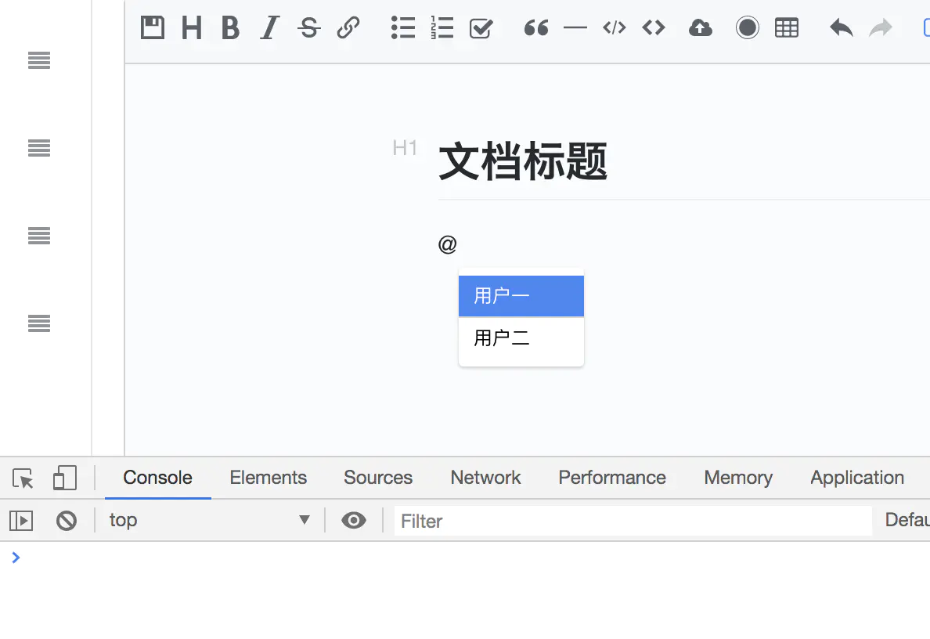
Task: Switch to the Elements tab
Action: tap(268, 478)
